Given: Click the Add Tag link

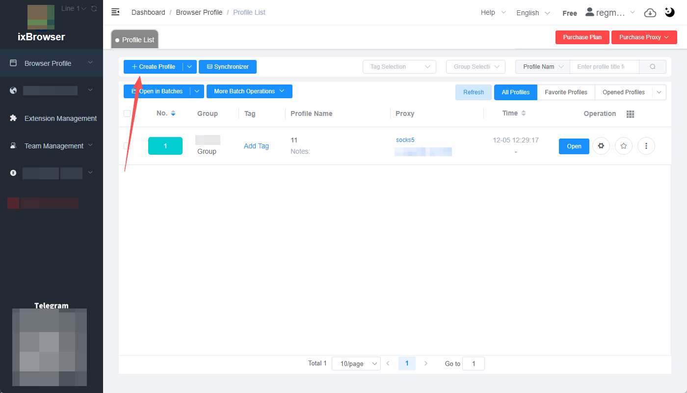Looking at the screenshot, I should click(x=256, y=146).
